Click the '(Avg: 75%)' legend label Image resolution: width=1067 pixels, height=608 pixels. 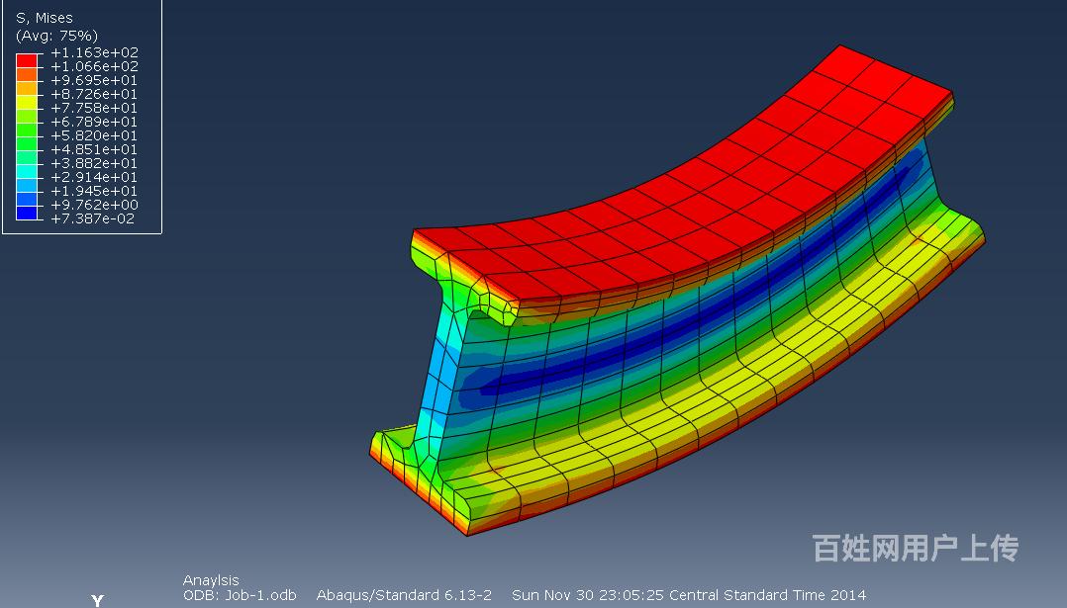(56, 36)
